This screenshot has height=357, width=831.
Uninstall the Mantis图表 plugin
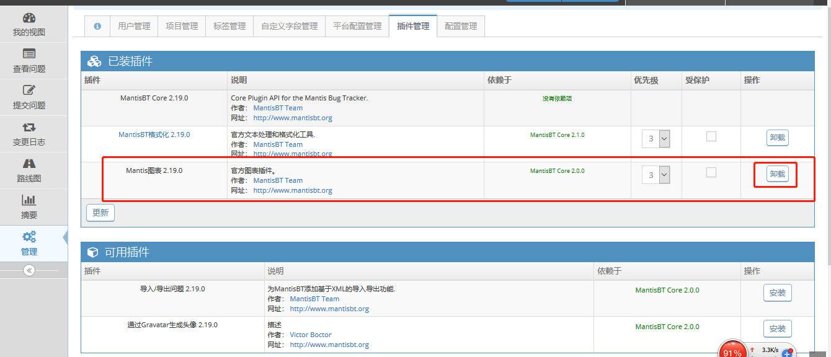[778, 174]
